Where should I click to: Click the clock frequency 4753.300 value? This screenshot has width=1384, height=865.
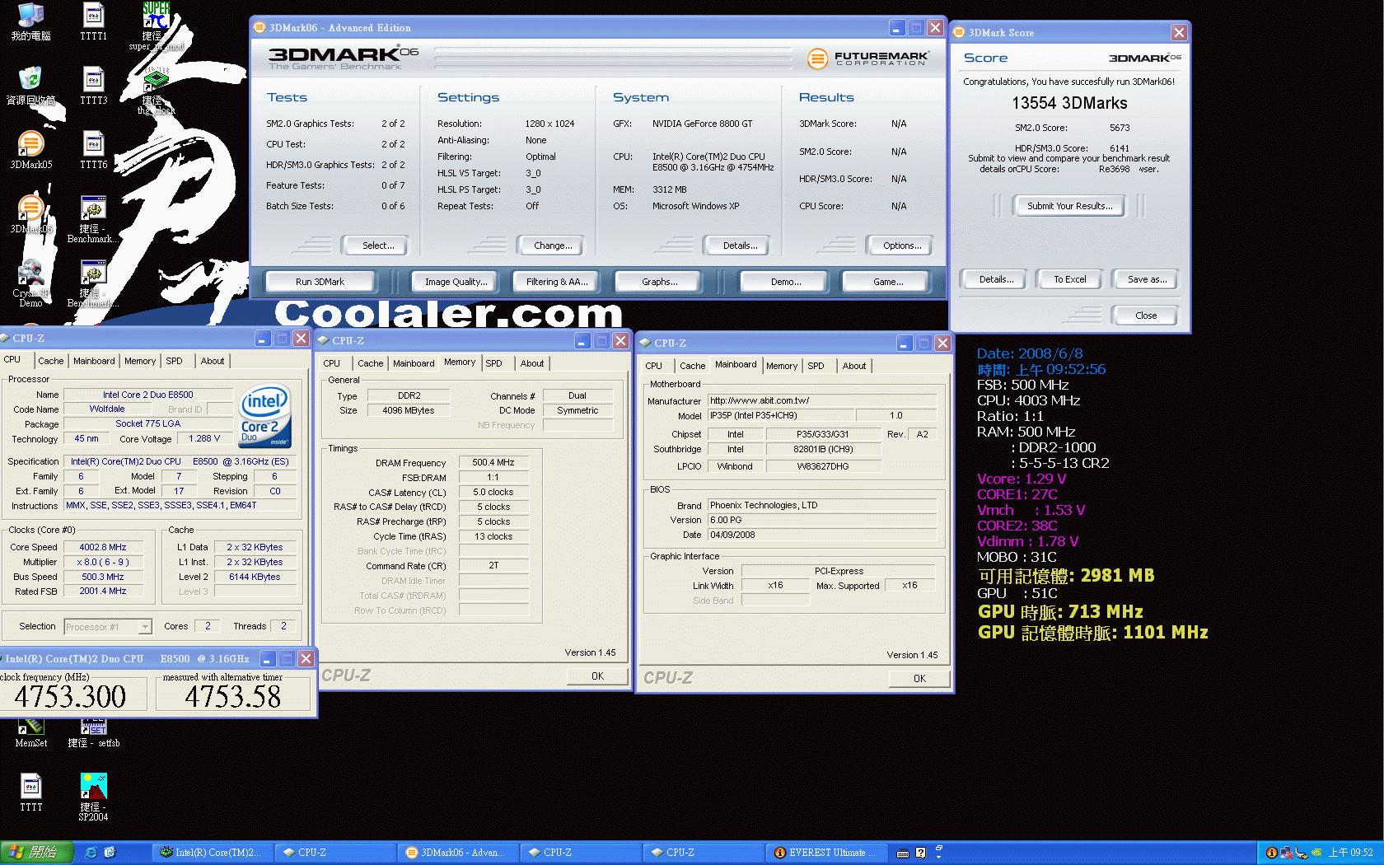pos(71,697)
